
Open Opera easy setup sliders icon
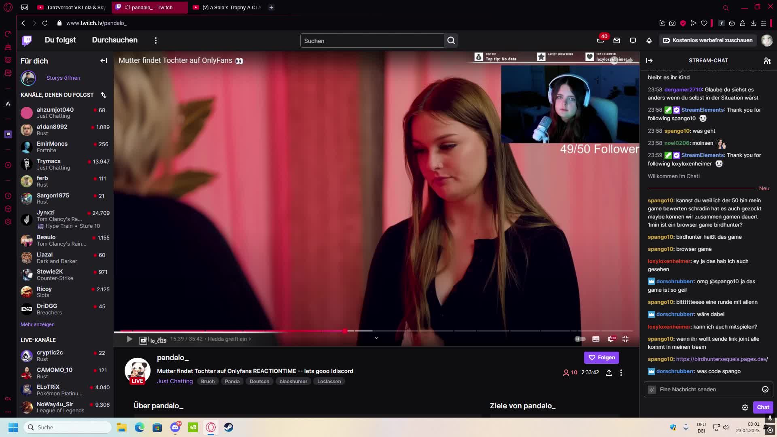[x=764, y=23]
